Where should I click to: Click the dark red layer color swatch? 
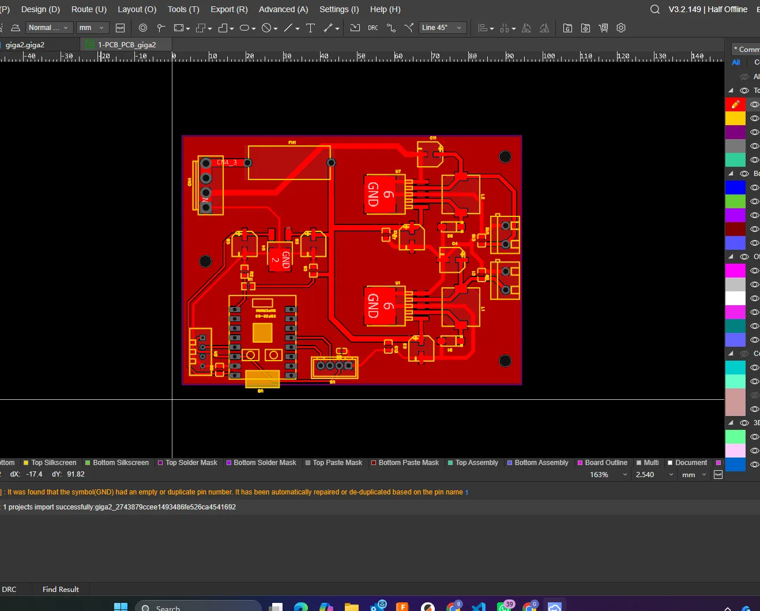pyautogui.click(x=735, y=229)
